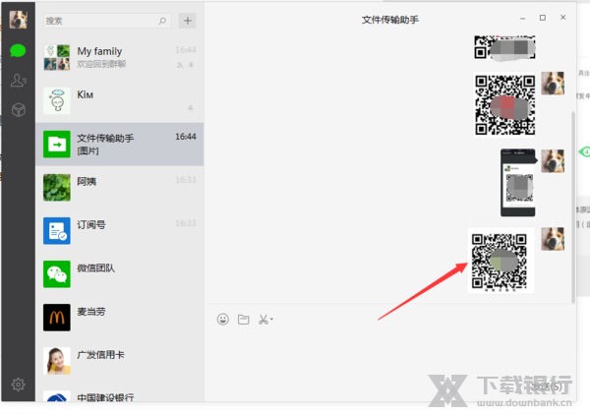Click the 文件传输助手 chat title
590x415 pixels.
(x=390, y=20)
